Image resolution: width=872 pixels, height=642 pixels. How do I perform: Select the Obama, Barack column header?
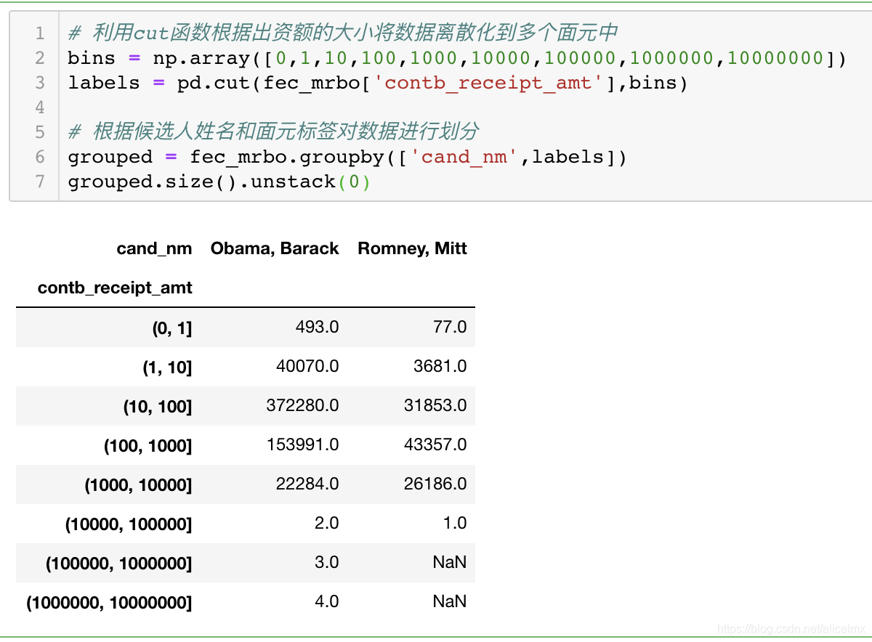point(275,249)
